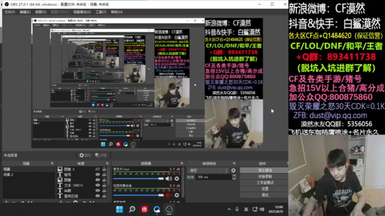Image resolution: width=385 pixels, height=216 pixels.
Task: Pop out the 混音器 dock panel icon
Action: click(182, 163)
